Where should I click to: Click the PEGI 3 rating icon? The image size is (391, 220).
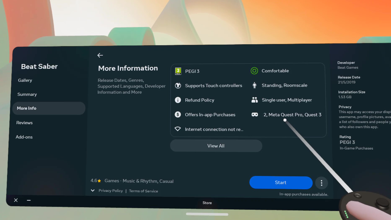[178, 71]
